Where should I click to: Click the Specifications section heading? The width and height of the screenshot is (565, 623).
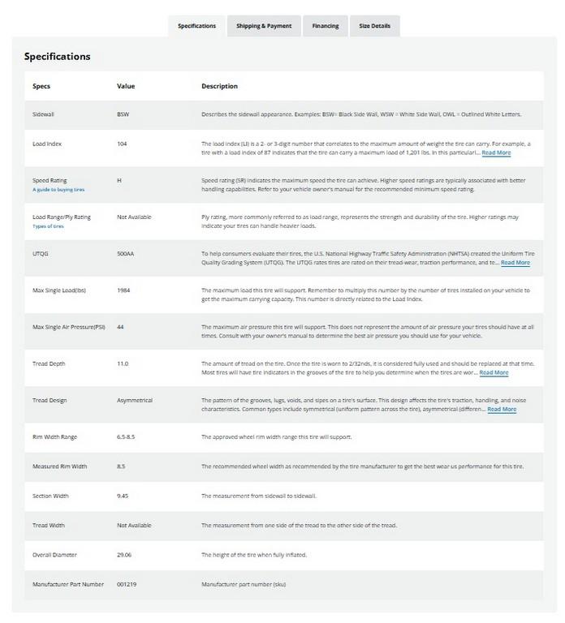[x=57, y=57]
